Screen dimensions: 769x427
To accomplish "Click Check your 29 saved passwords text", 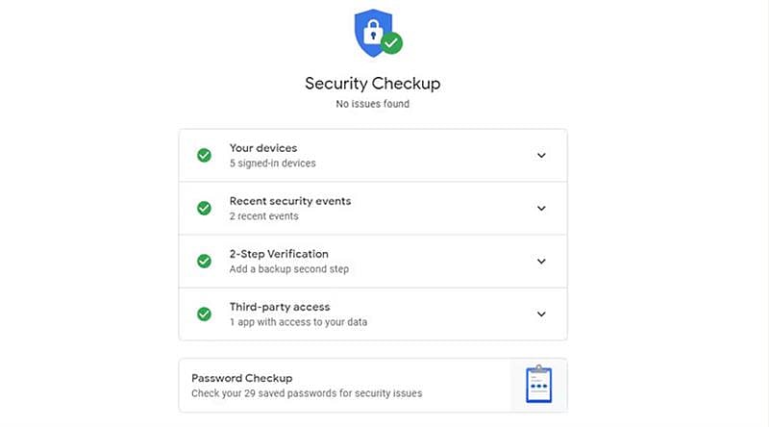I will [307, 393].
